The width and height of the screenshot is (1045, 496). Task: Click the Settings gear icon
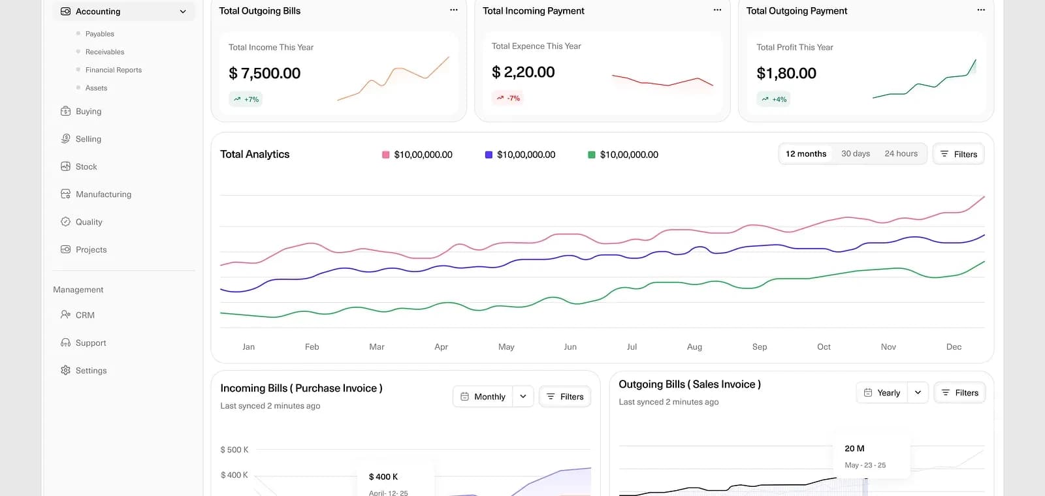tap(65, 370)
